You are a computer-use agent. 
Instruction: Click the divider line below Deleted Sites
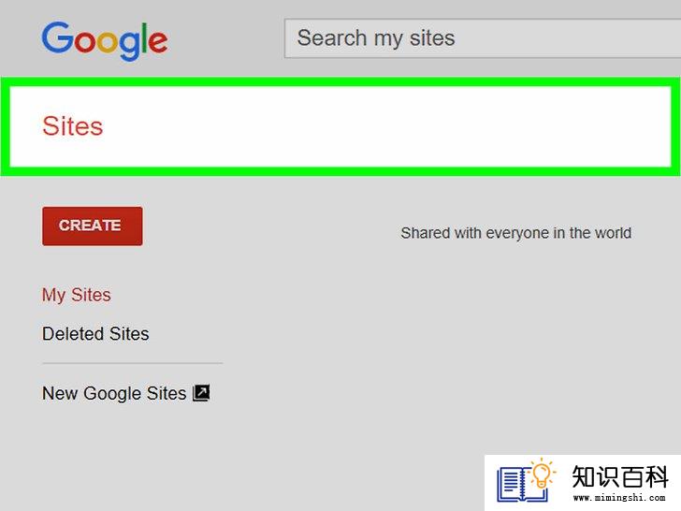(x=133, y=363)
